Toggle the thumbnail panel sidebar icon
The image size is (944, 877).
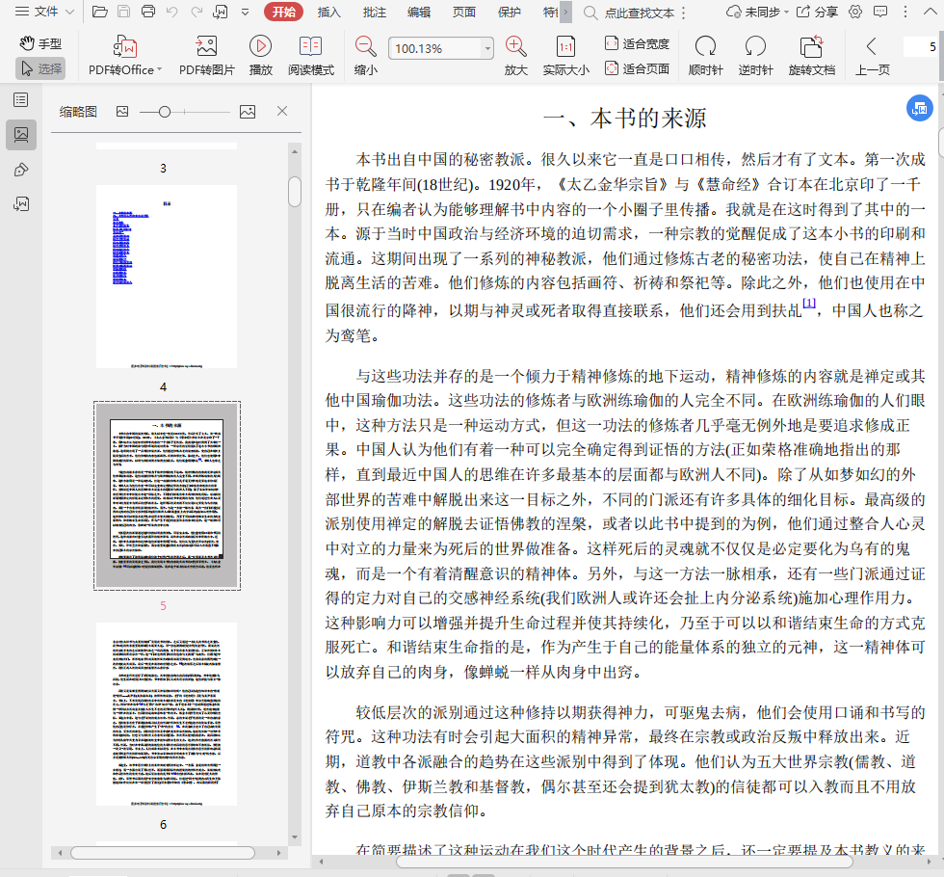[x=21, y=134]
